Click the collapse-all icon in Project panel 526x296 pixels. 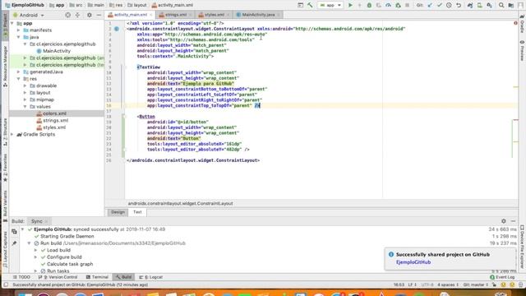click(77, 15)
